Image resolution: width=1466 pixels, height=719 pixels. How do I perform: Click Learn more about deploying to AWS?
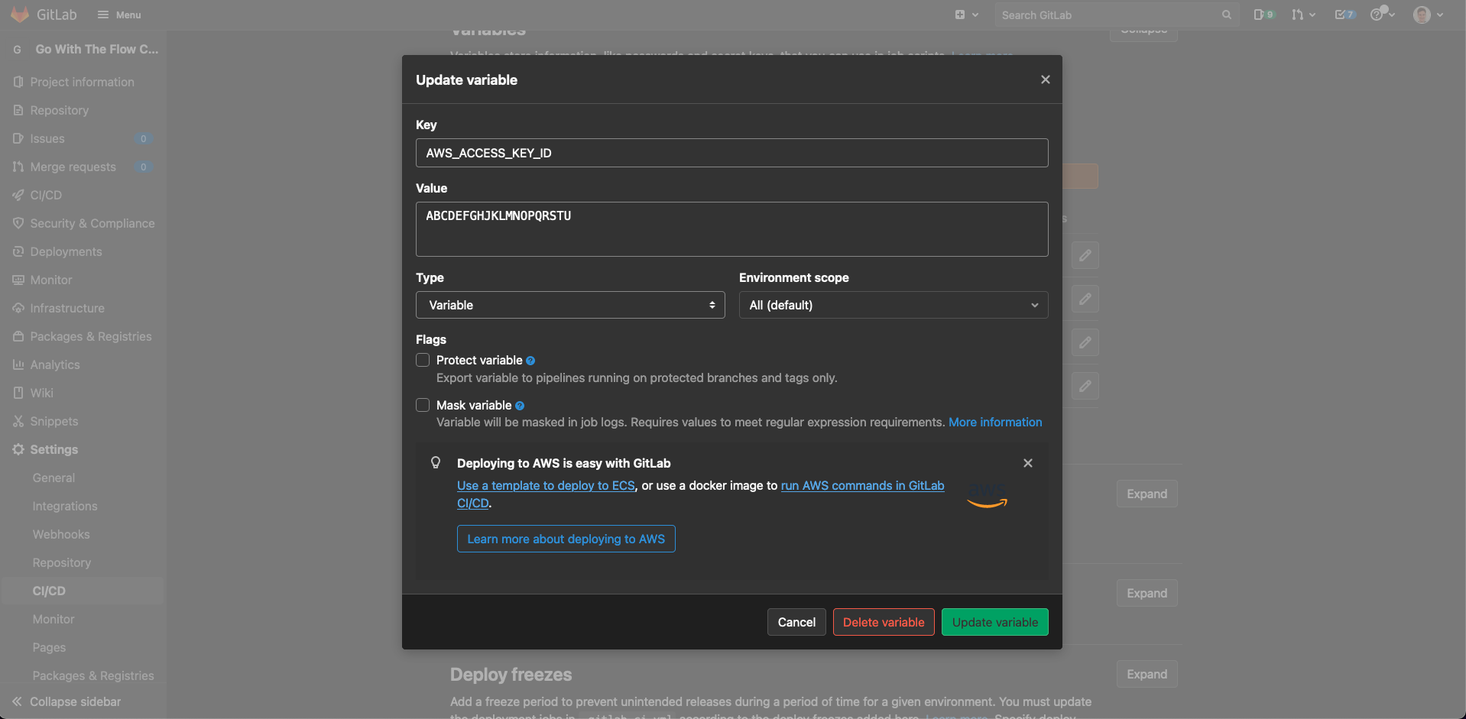[x=566, y=539]
